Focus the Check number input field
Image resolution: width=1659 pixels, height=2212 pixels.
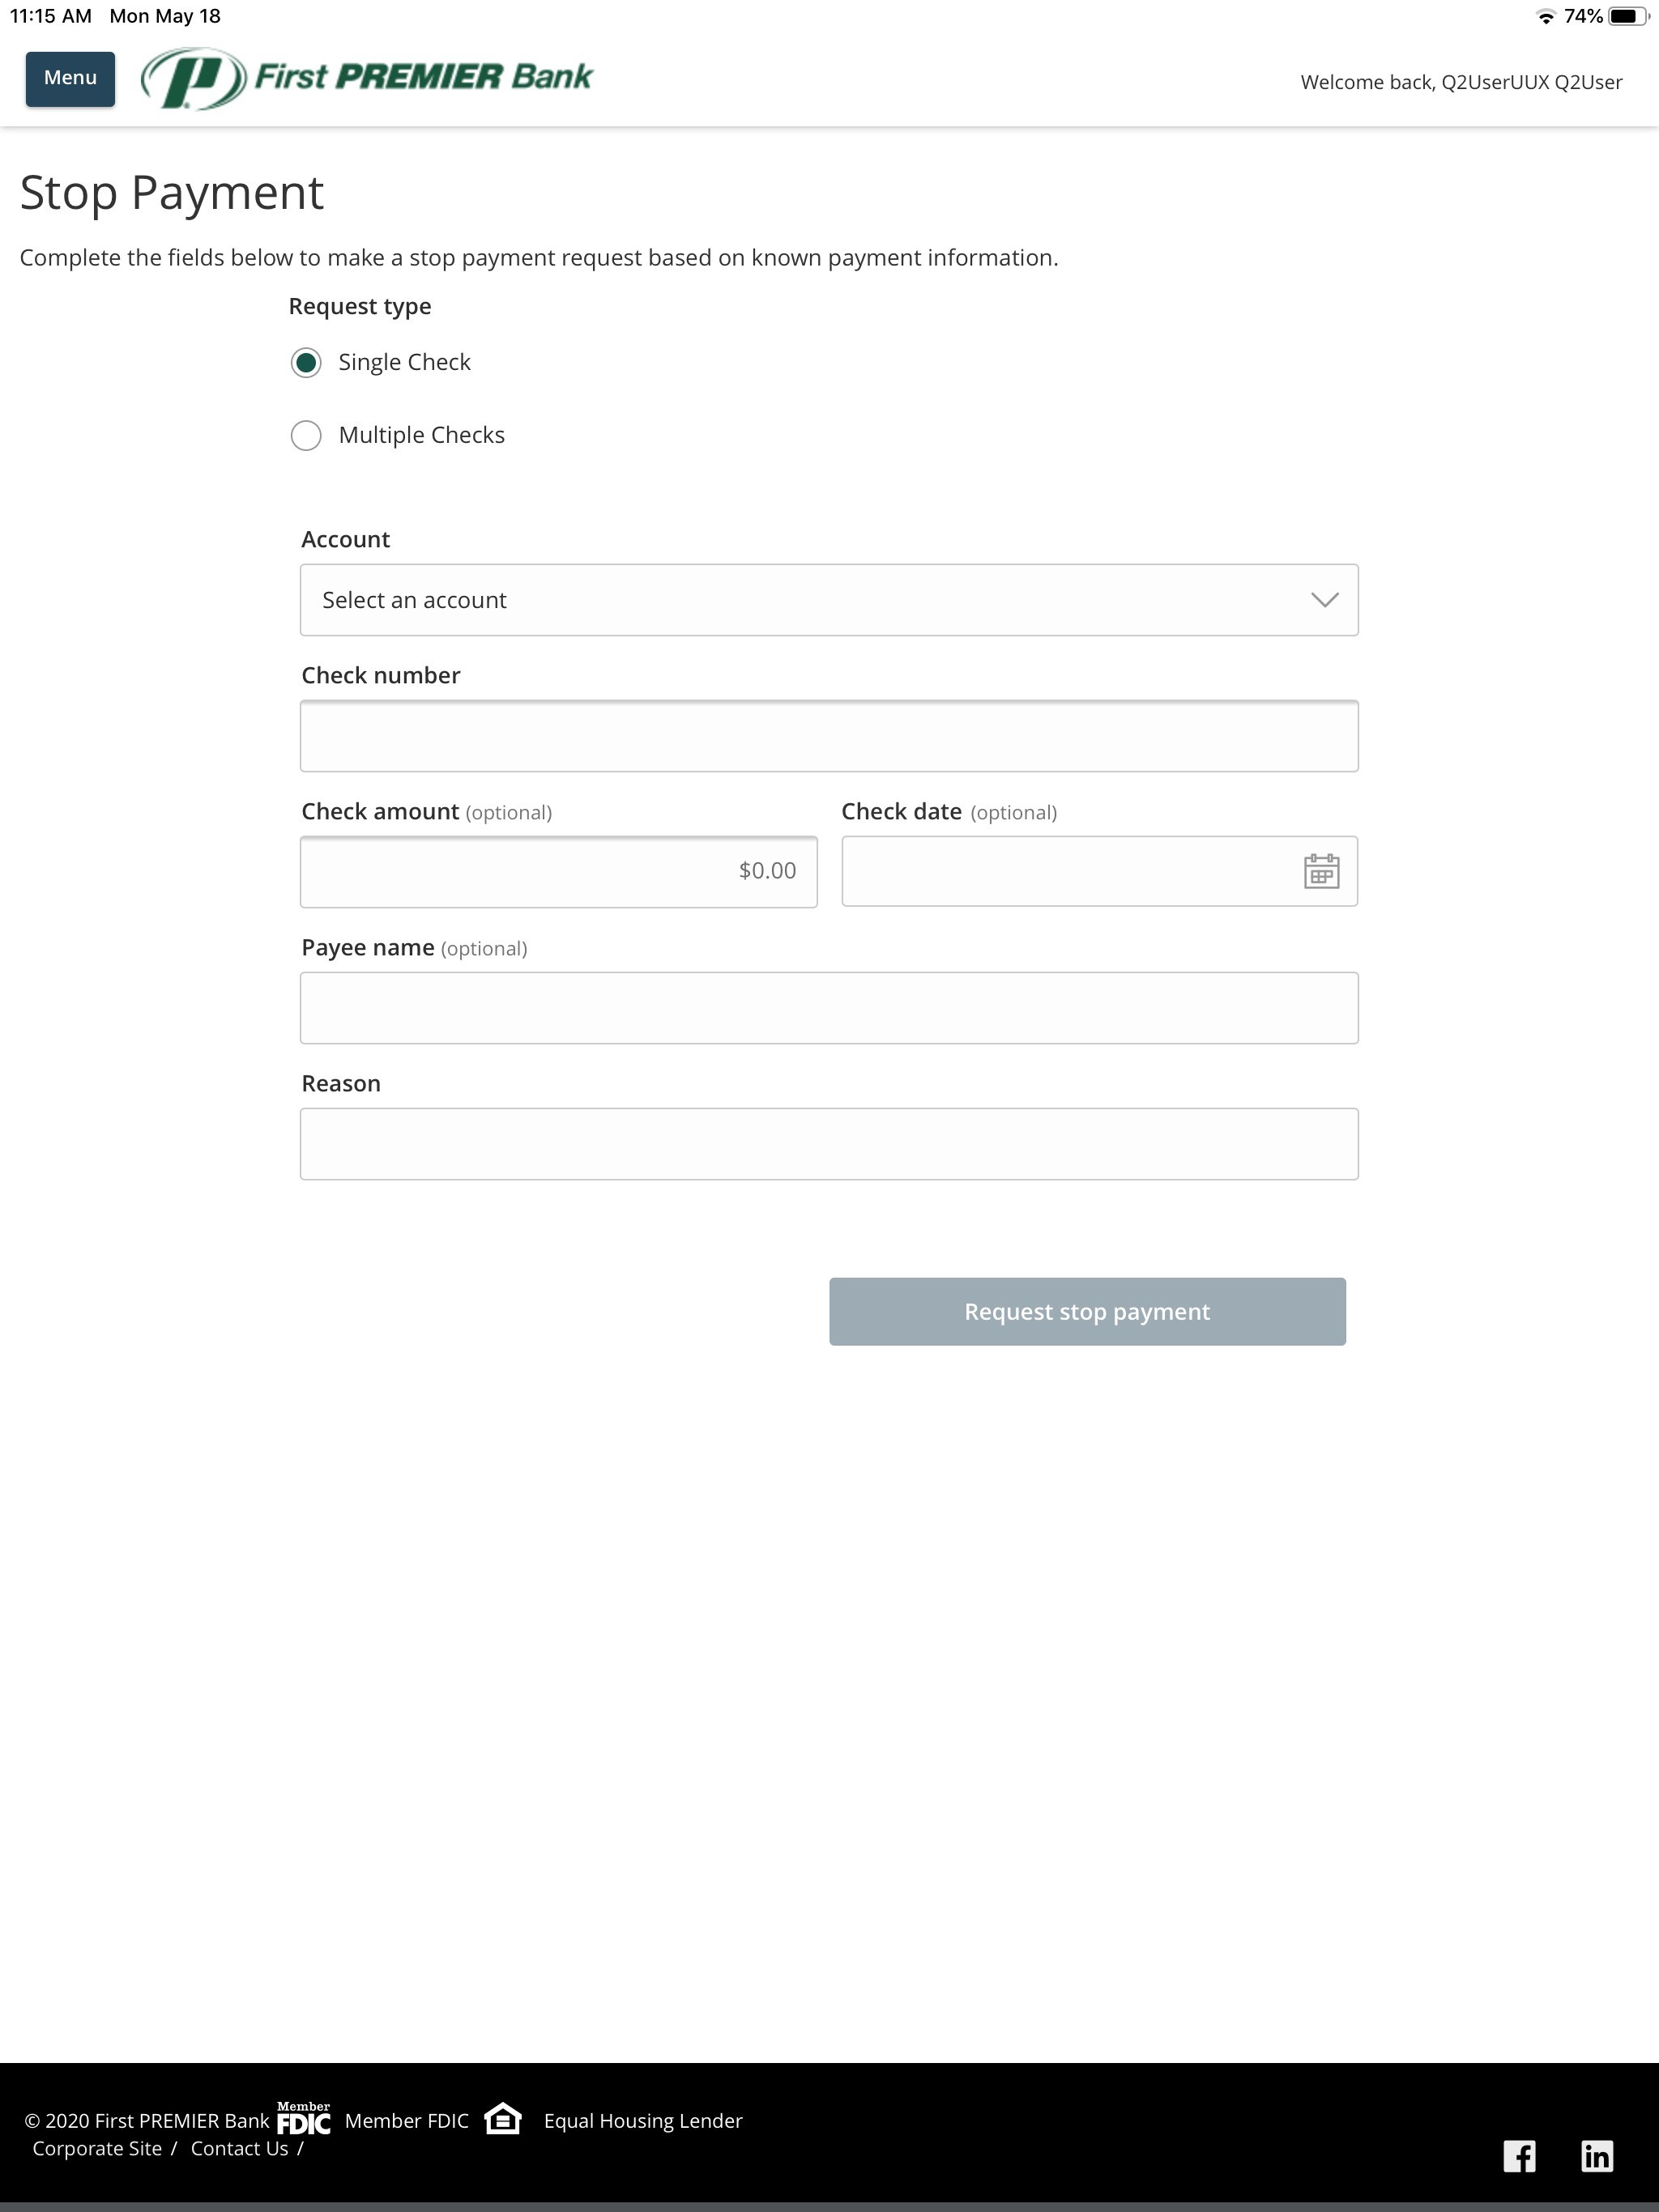829,736
